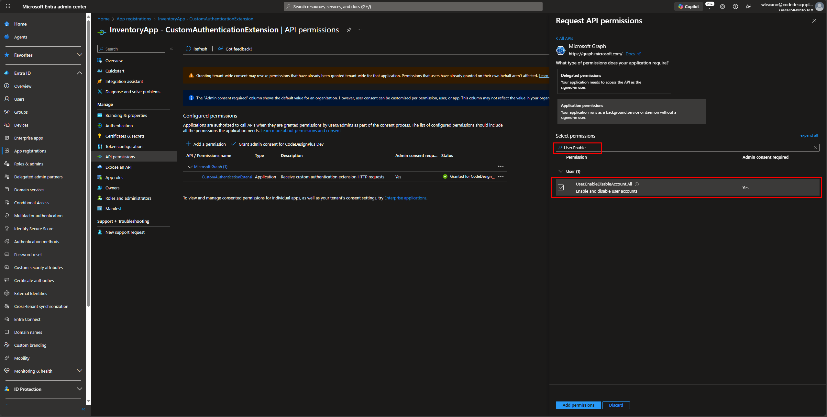Viewport: 827px width, 417px height.
Task: Open Password reset in sidebar
Action: click(28, 254)
